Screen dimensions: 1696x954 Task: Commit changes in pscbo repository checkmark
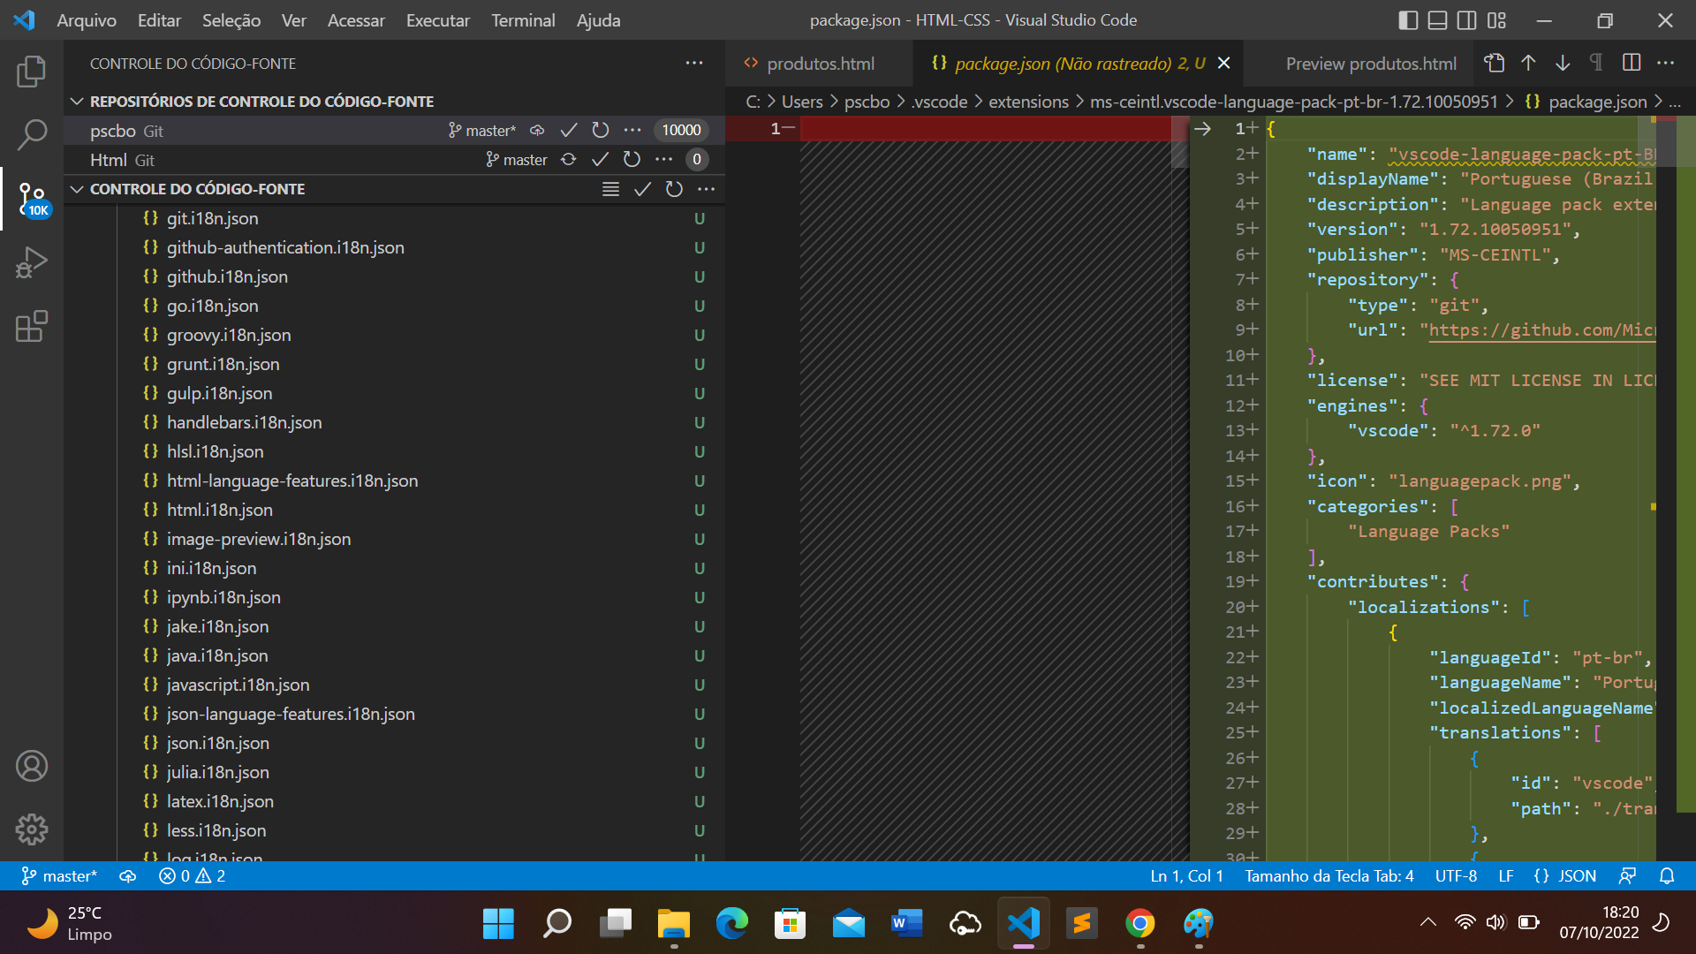[569, 130]
